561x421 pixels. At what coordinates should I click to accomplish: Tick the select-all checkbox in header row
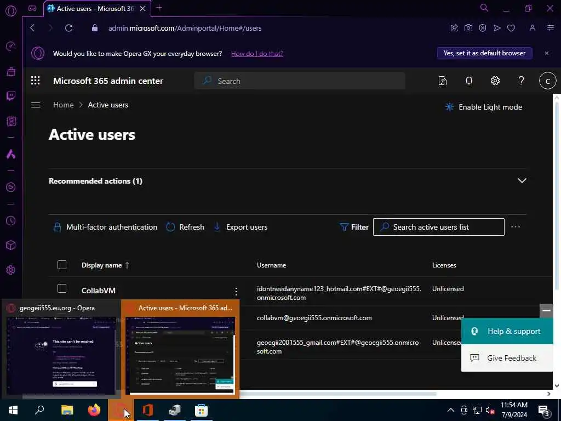tap(62, 265)
